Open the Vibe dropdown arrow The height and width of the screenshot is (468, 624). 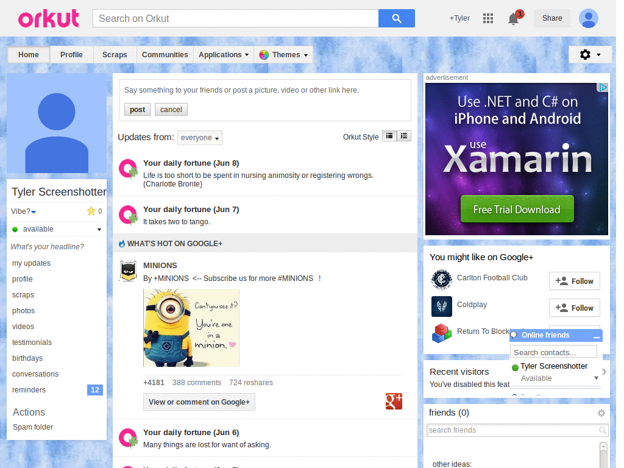[x=34, y=211]
